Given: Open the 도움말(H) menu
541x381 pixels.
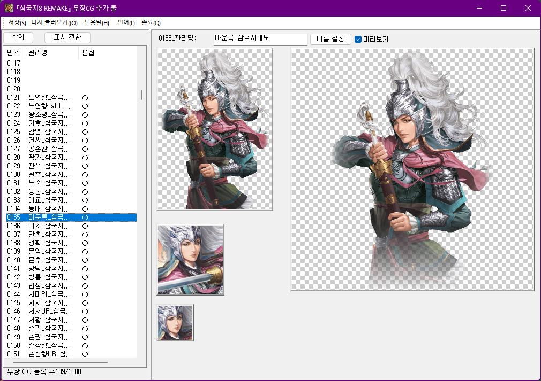Looking at the screenshot, I should (x=96, y=23).
